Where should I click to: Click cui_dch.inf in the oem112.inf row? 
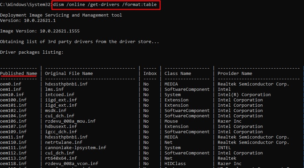pyautogui.click(x=59, y=153)
